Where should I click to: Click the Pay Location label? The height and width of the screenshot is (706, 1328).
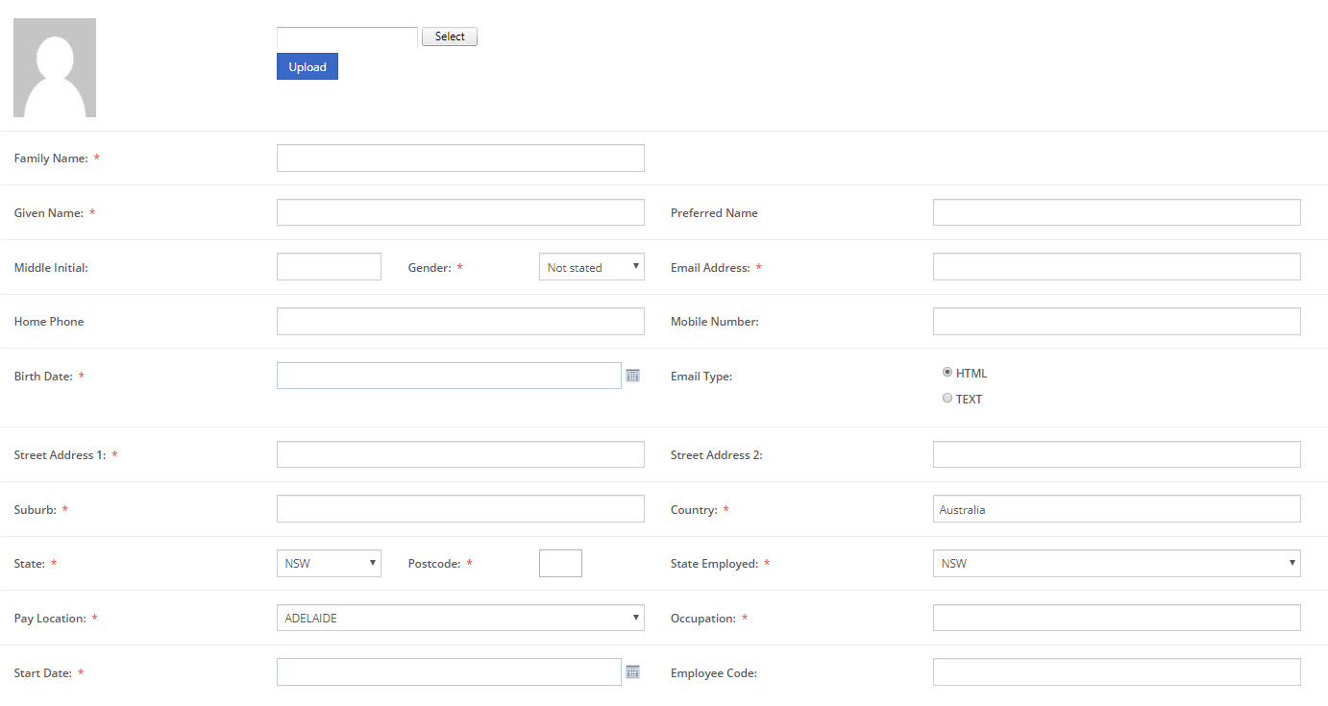coord(50,619)
